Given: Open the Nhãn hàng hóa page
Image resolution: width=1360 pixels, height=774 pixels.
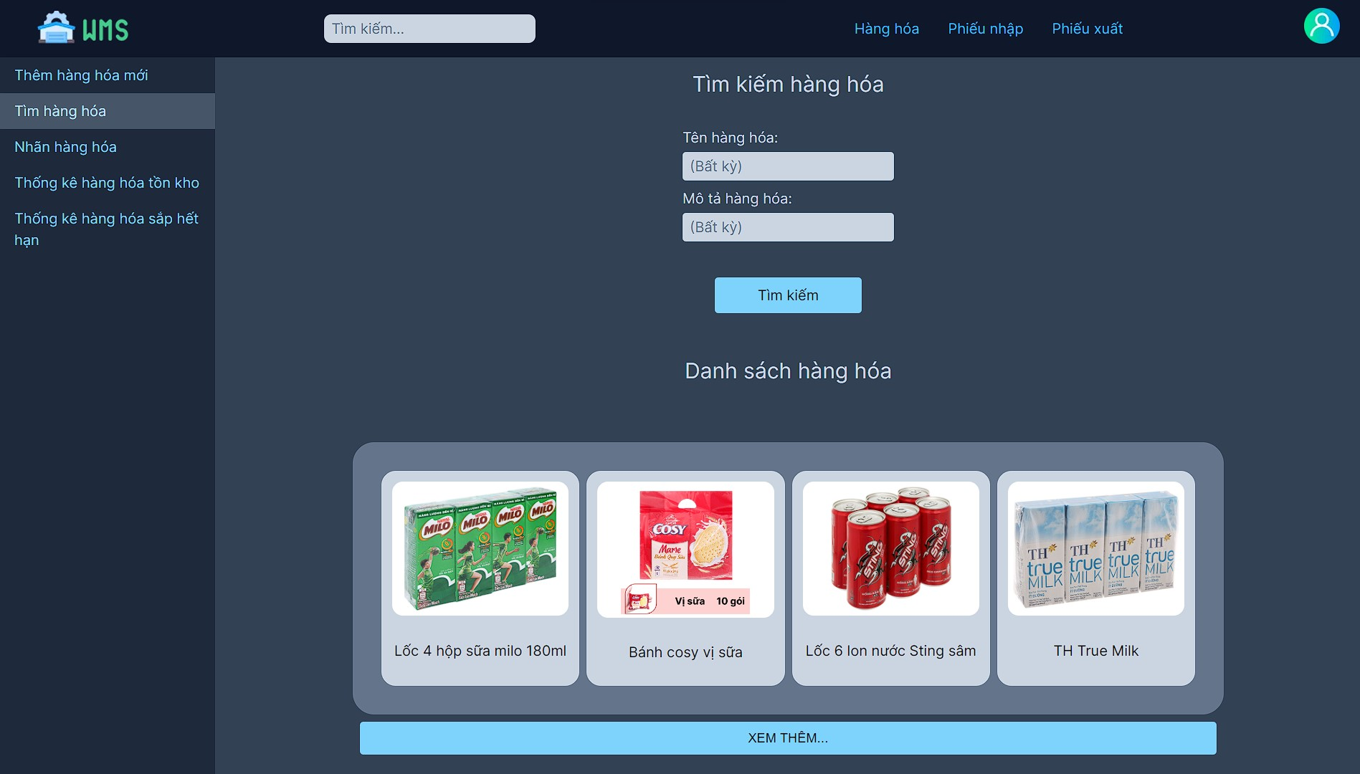Looking at the screenshot, I should (65, 147).
